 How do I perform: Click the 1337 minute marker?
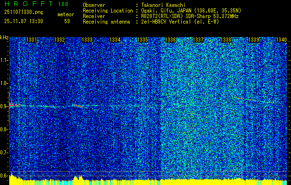coord(198,40)
